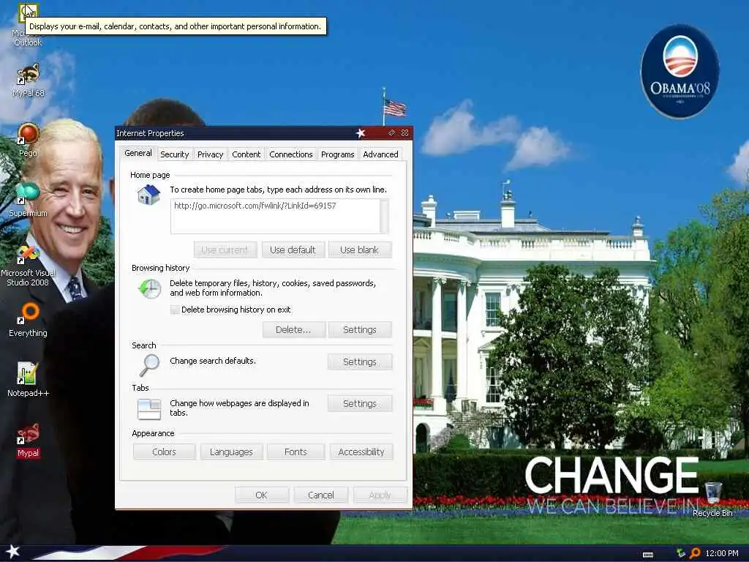Select the Recycle Bin desktop icon

(712, 499)
